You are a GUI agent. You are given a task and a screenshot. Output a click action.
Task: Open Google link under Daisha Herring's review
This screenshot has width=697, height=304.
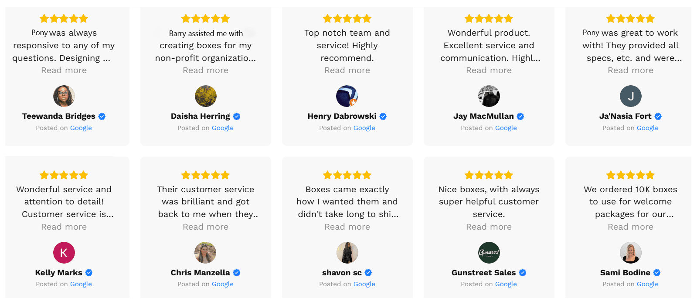pyautogui.click(x=222, y=128)
